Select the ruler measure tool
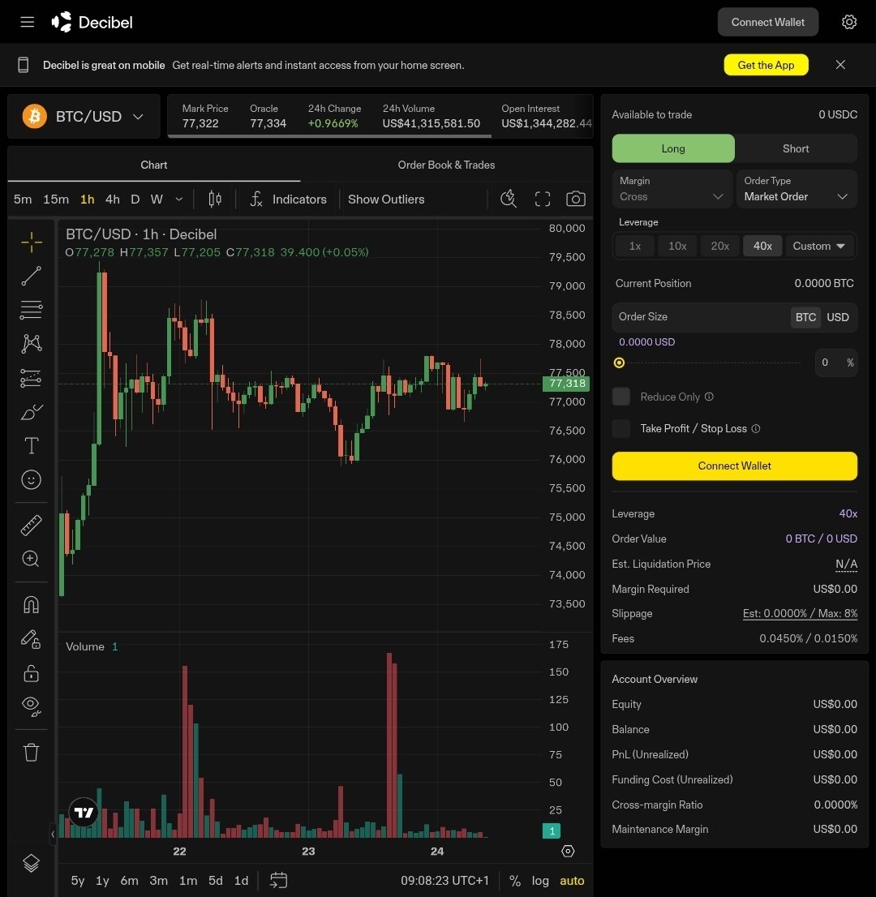 pyautogui.click(x=32, y=525)
